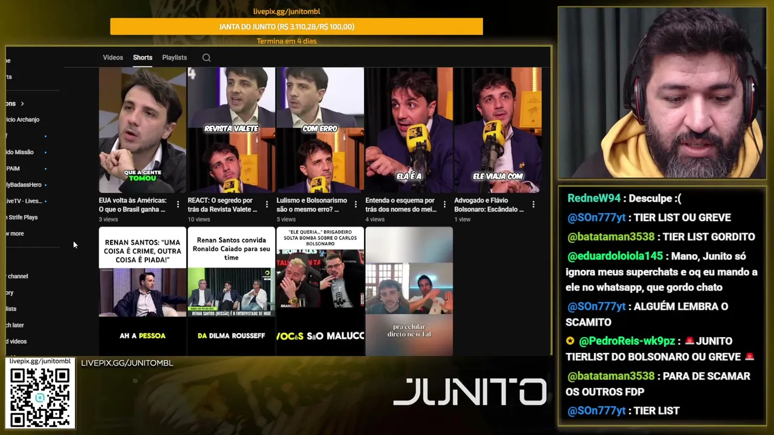Click the 'JANTA DO JUNITO' donation goal bar
774x435 pixels.
pos(296,27)
